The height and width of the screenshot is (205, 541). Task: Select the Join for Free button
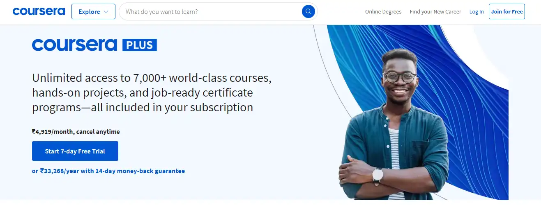[507, 11]
